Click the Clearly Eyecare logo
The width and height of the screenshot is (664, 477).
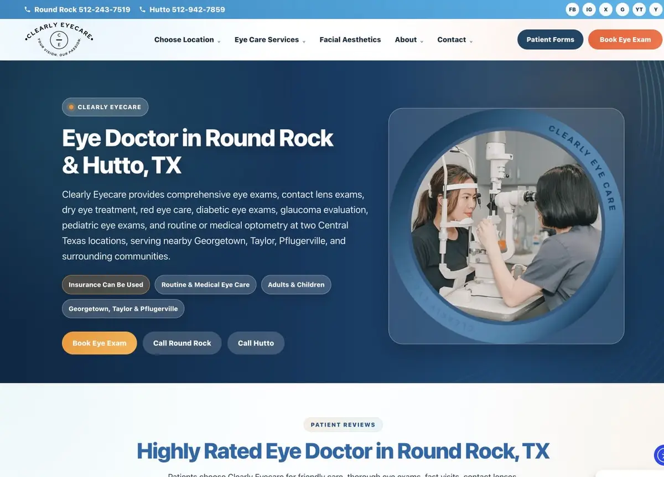[59, 40]
